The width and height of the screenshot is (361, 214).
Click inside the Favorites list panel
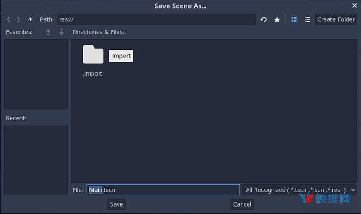click(36, 74)
